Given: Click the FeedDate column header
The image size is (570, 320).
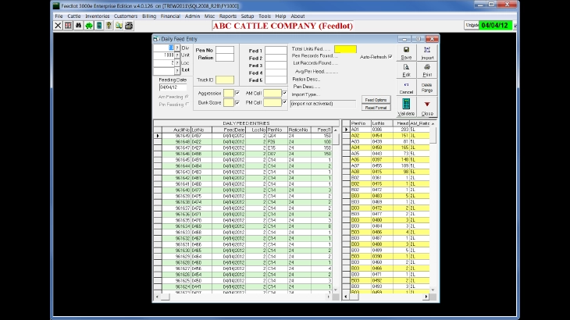Looking at the screenshot, I should coord(229,130).
